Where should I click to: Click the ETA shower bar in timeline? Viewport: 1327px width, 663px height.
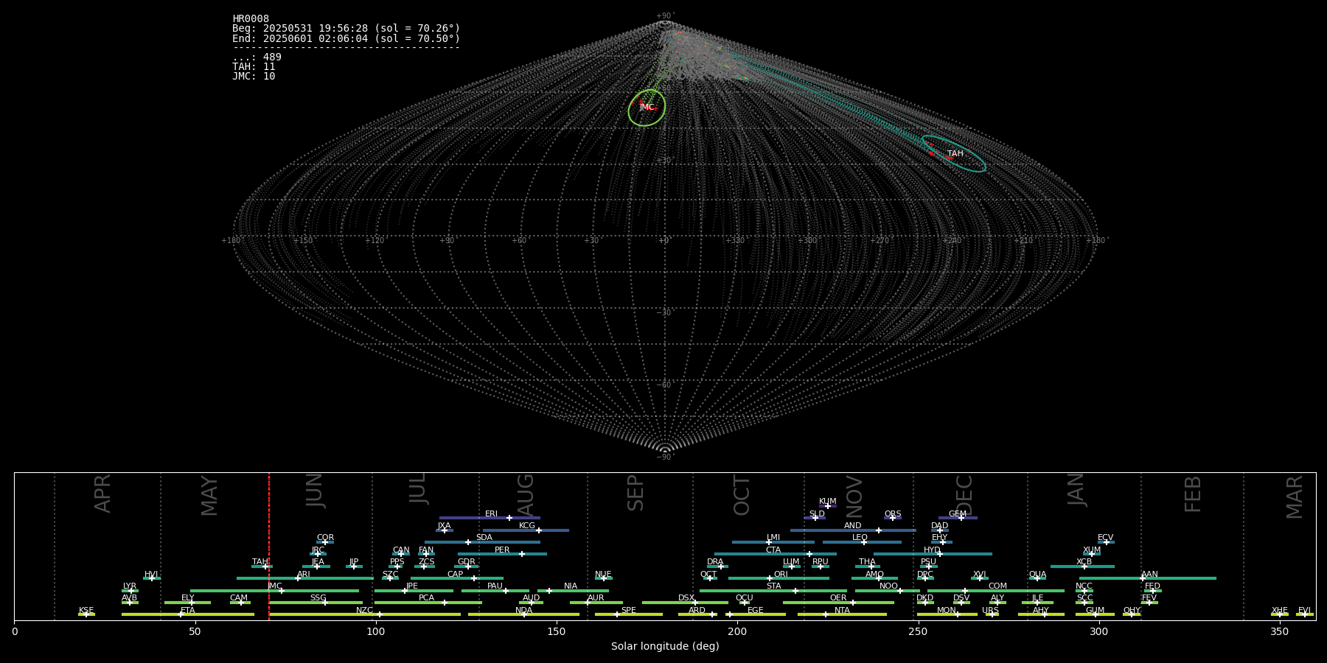(188, 614)
